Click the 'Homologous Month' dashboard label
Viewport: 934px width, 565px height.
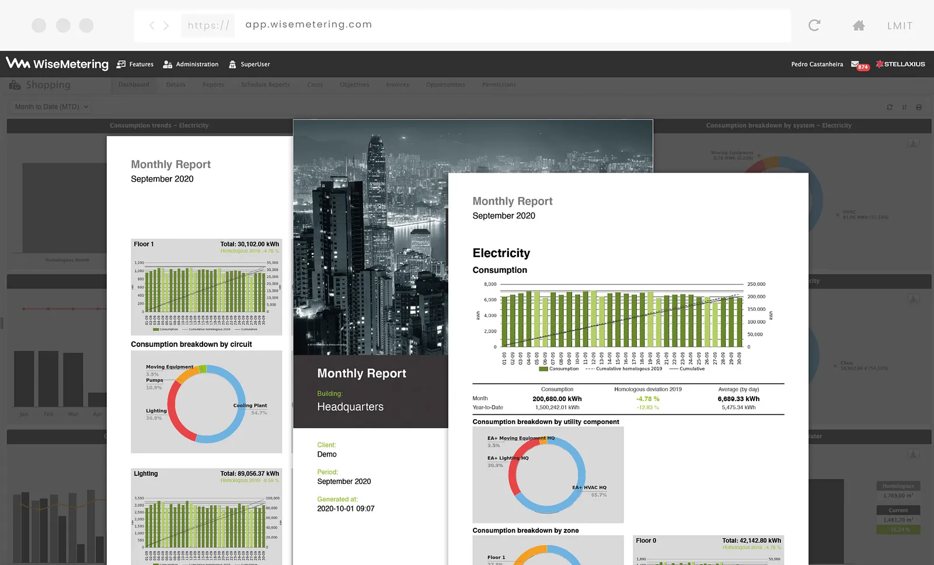point(67,260)
